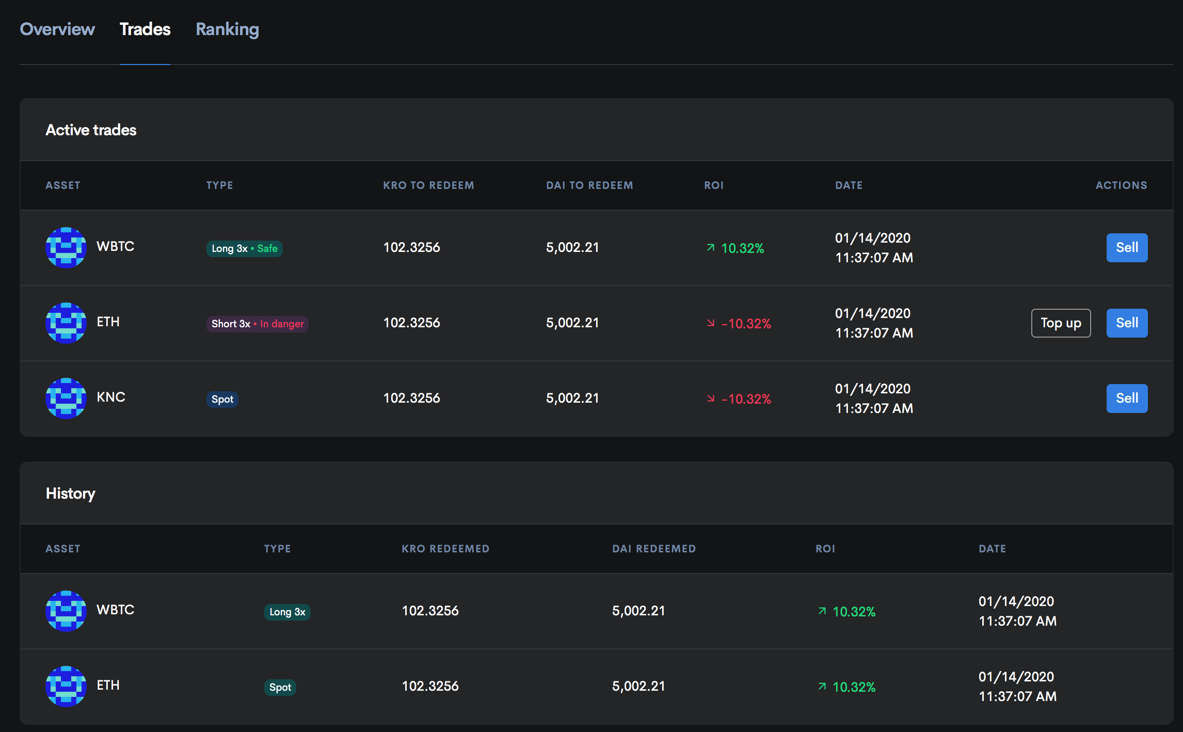
Task: Sell the ETH active trade
Action: 1127,323
